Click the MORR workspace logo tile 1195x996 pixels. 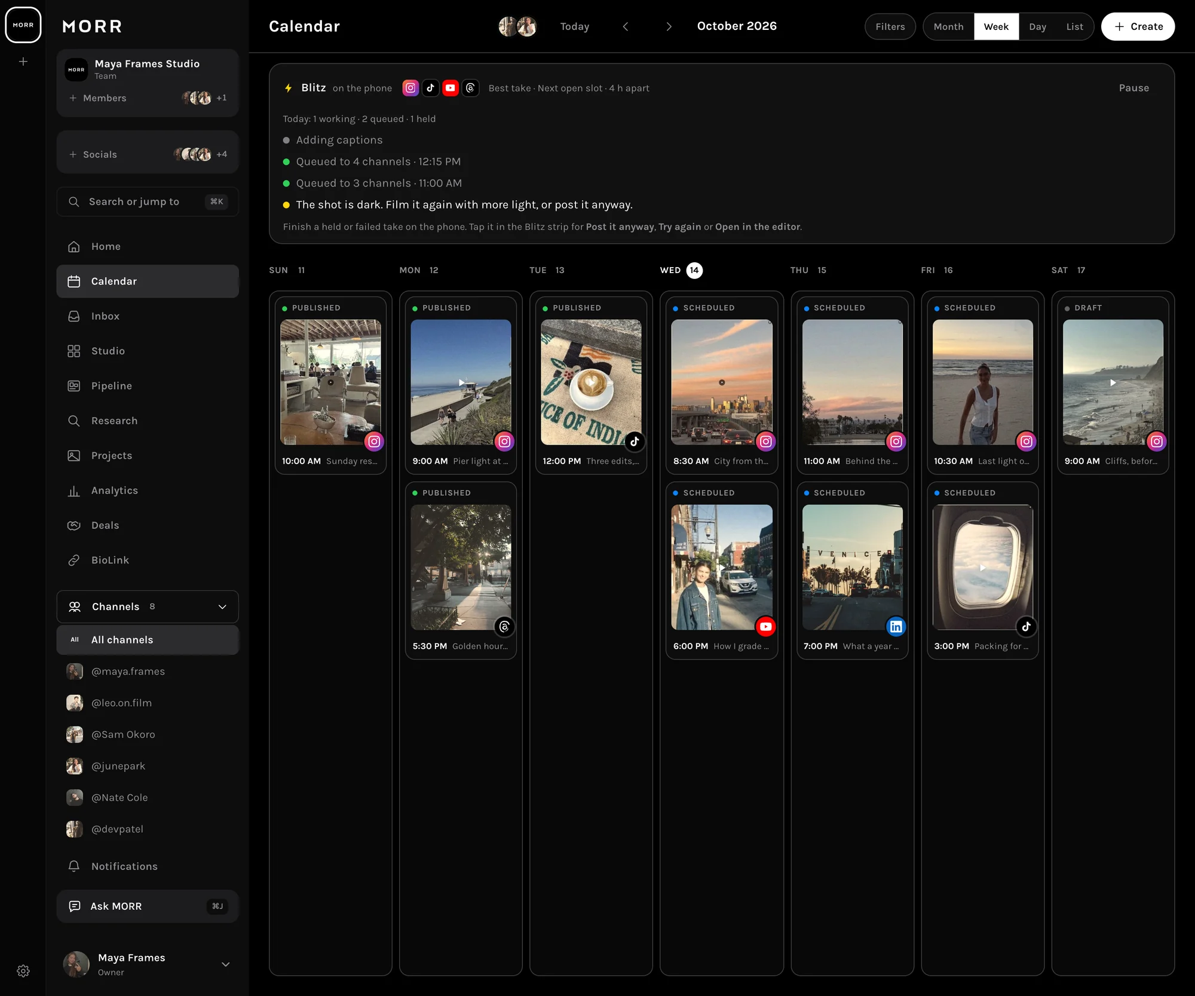(23, 25)
